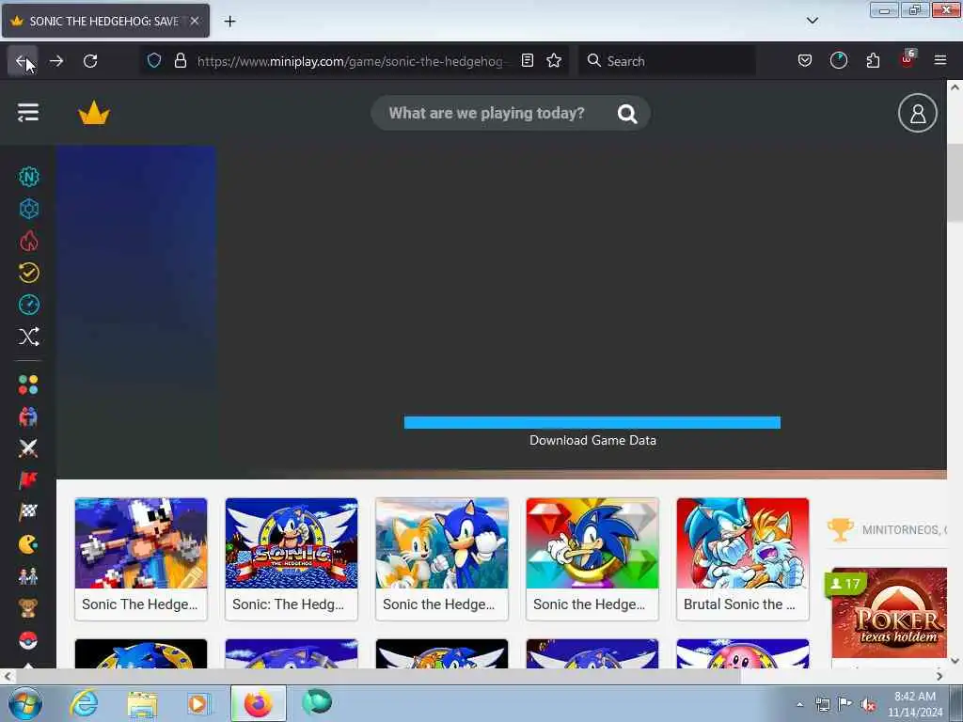Open the teddy bear sidebar icon
The image size is (963, 722).
28,608
